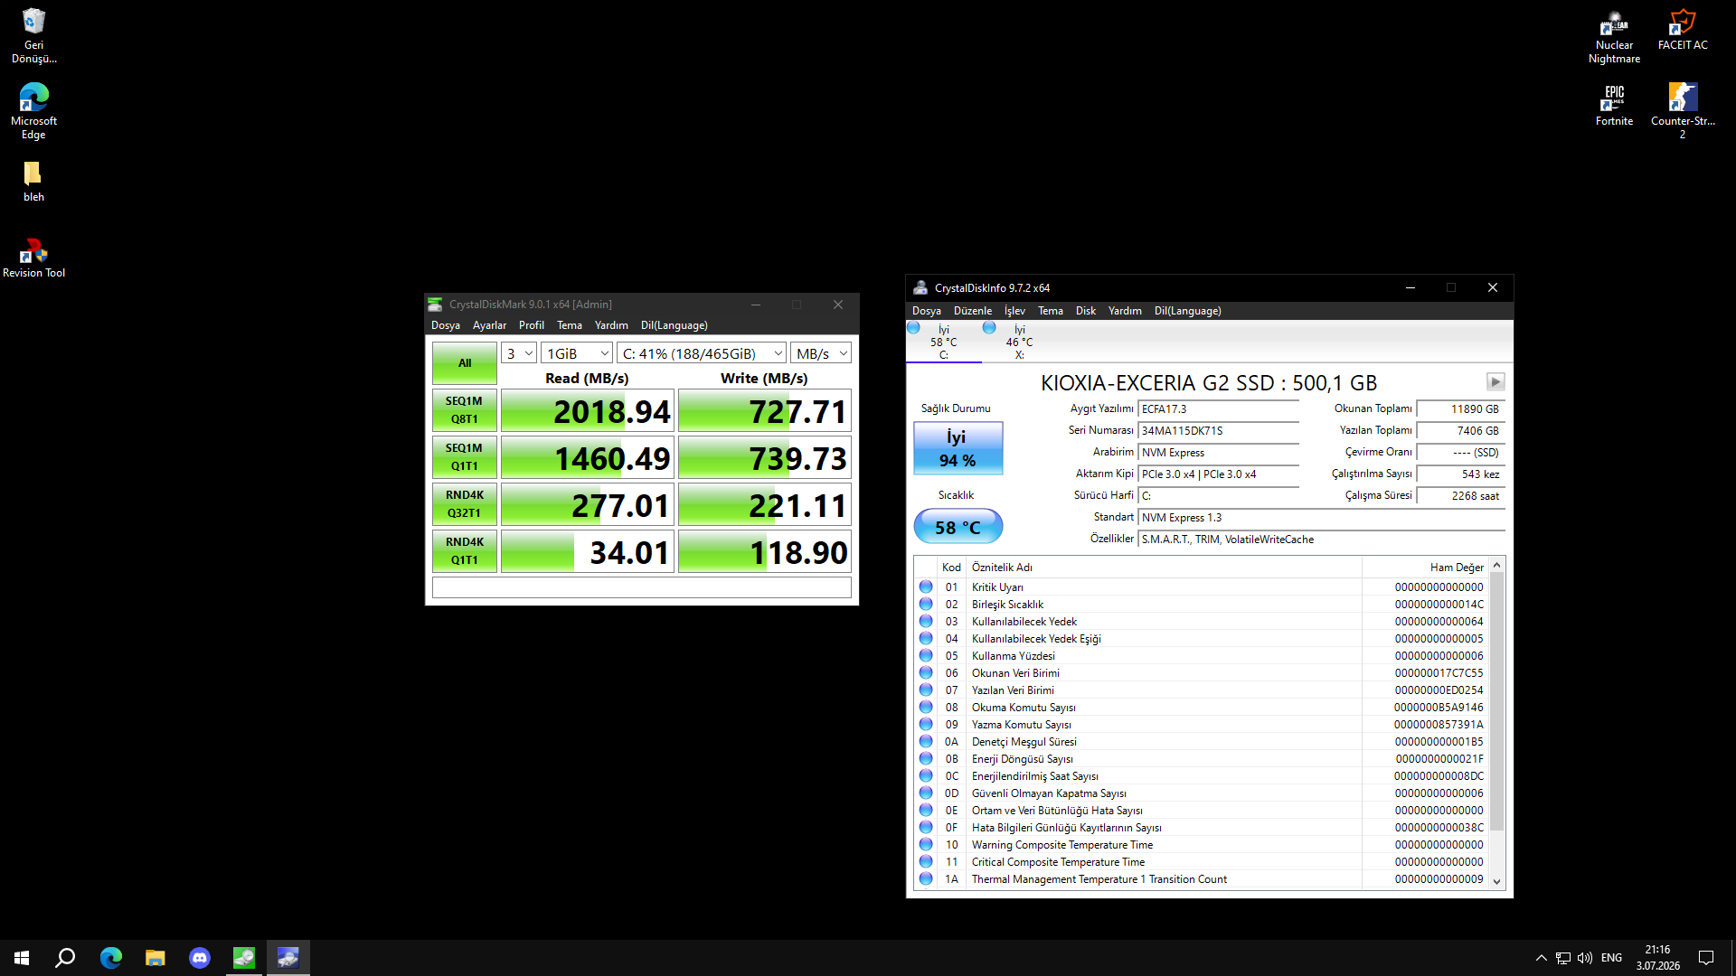Select the Güvenli Olmayan Kapatma Sayısı row
Image resolution: width=1736 pixels, height=976 pixels.
[1201, 793]
